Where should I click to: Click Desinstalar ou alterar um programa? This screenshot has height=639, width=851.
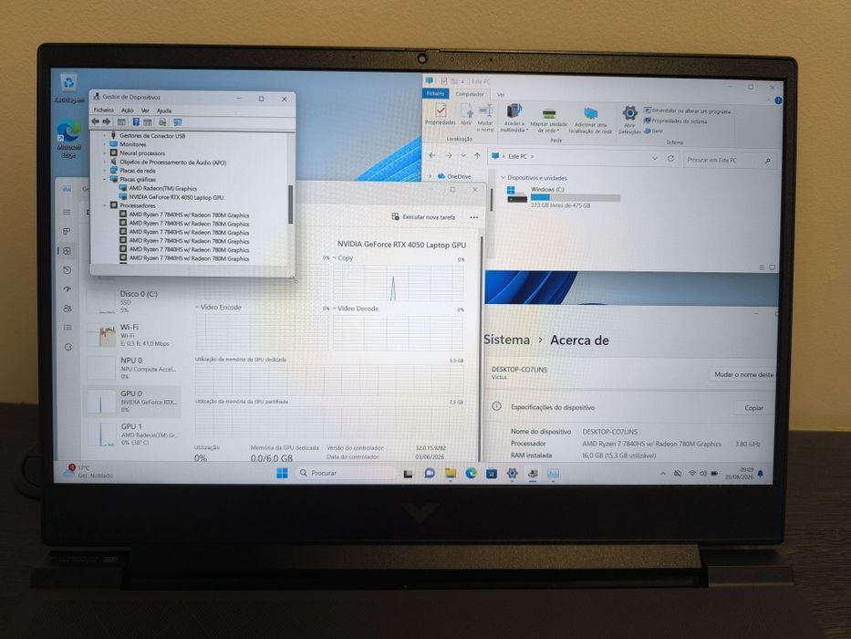click(x=688, y=110)
